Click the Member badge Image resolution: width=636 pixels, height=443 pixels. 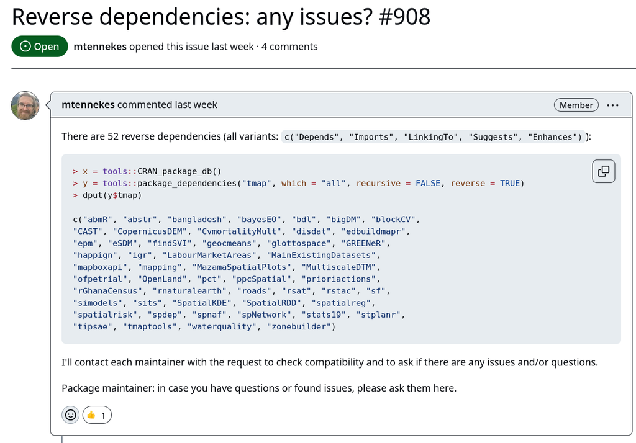coord(576,105)
